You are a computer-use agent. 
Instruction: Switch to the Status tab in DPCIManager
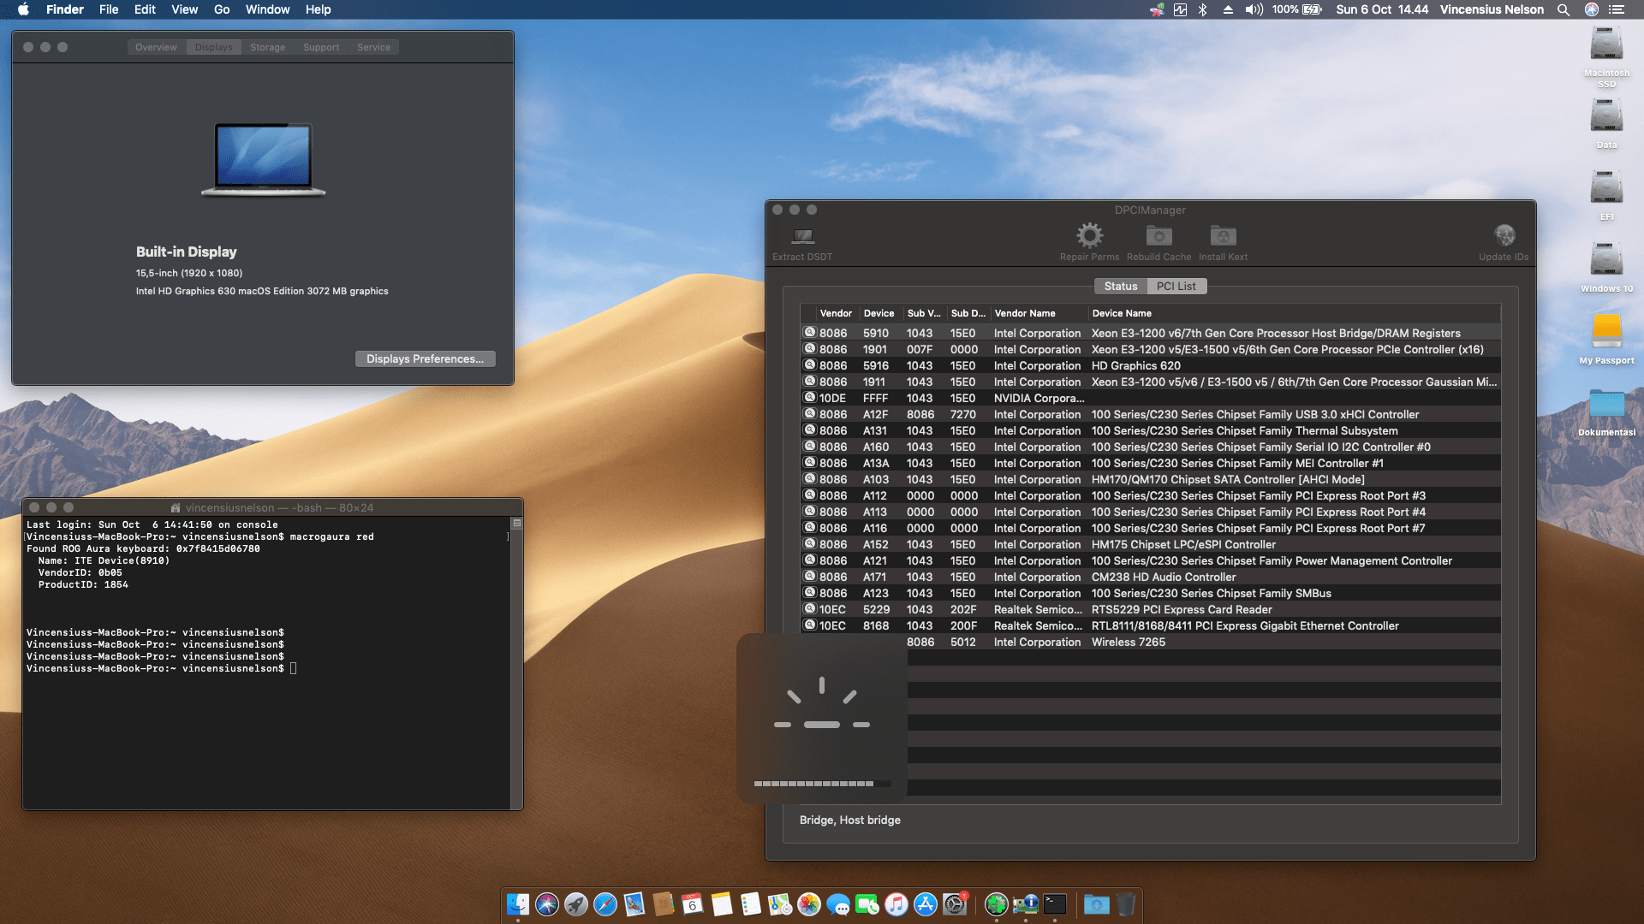coord(1120,287)
